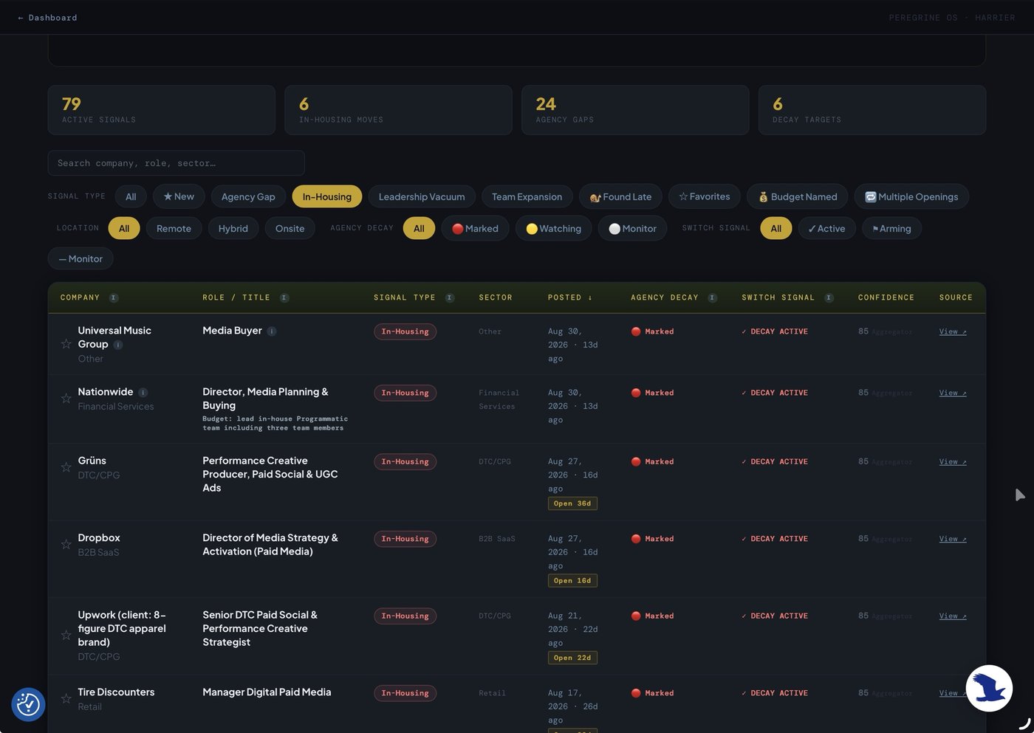Star the Universal Music Group row

(x=66, y=344)
